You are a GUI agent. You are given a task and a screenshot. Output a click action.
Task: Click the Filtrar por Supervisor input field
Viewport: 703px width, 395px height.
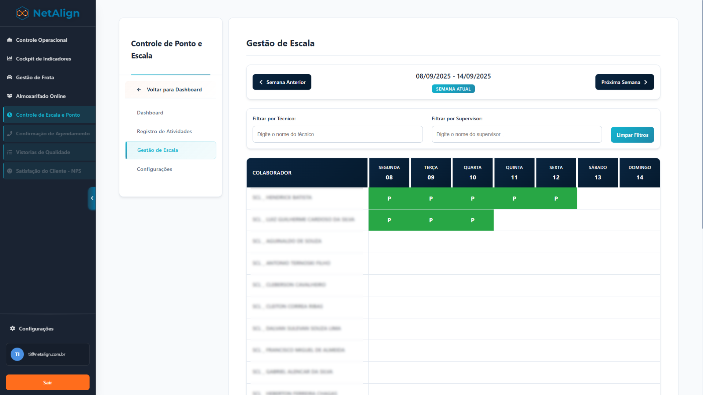(x=516, y=134)
